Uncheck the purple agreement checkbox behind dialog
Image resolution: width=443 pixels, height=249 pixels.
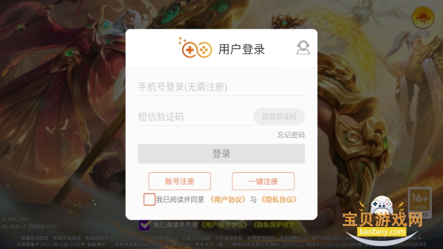pos(144,225)
